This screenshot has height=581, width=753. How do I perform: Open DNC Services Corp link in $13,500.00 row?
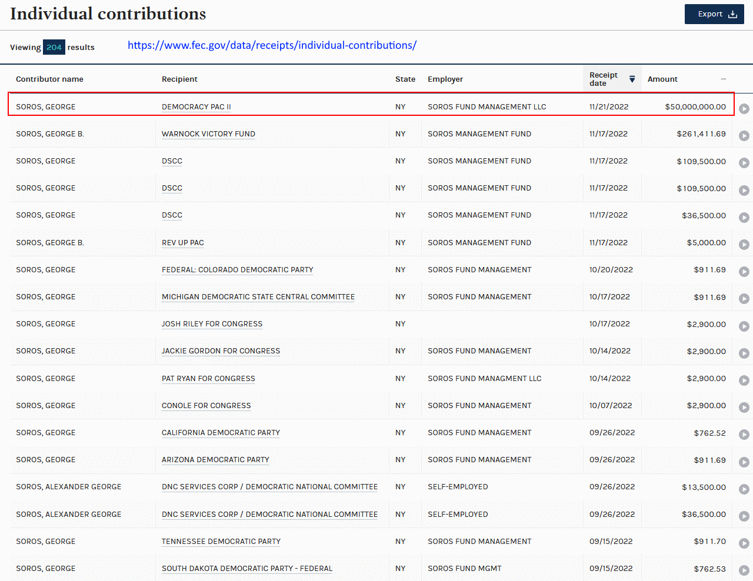(x=269, y=487)
